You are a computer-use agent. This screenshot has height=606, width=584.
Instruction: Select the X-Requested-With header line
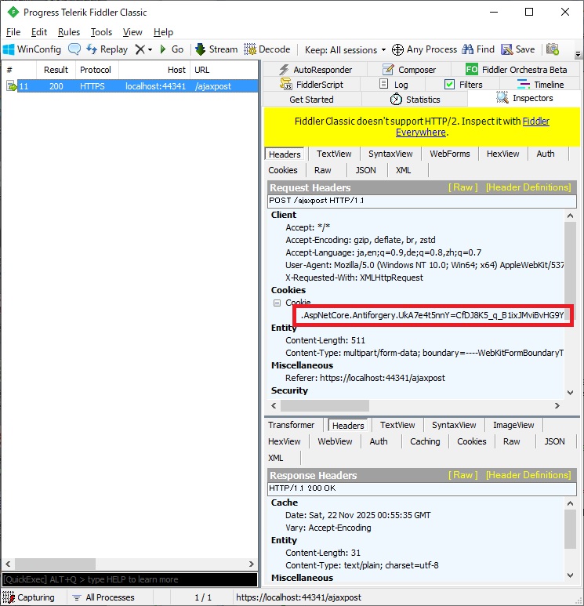pyautogui.click(x=354, y=278)
